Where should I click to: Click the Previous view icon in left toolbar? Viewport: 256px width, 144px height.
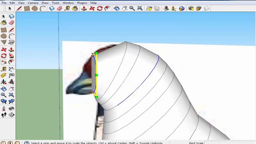(x=4, y=101)
